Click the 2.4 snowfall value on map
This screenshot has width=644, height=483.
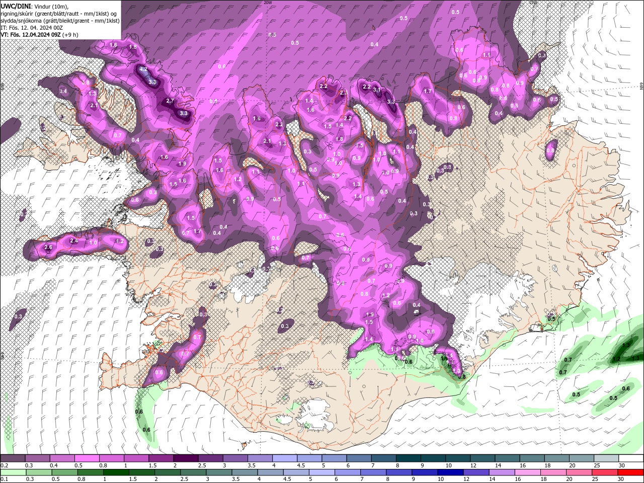point(74,241)
